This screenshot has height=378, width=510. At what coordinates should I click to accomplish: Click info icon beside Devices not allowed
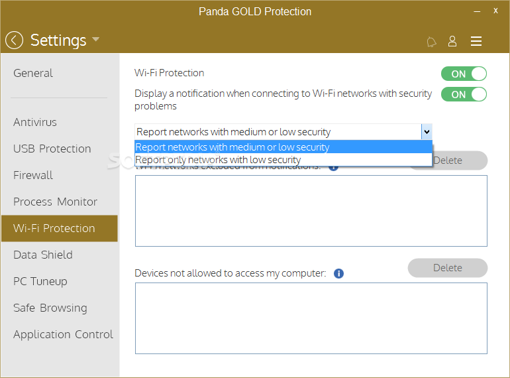coord(338,273)
